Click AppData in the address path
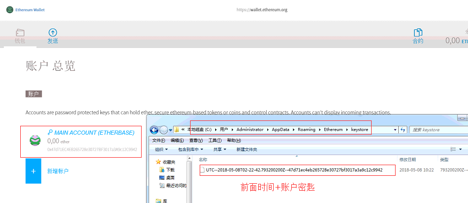 point(281,129)
